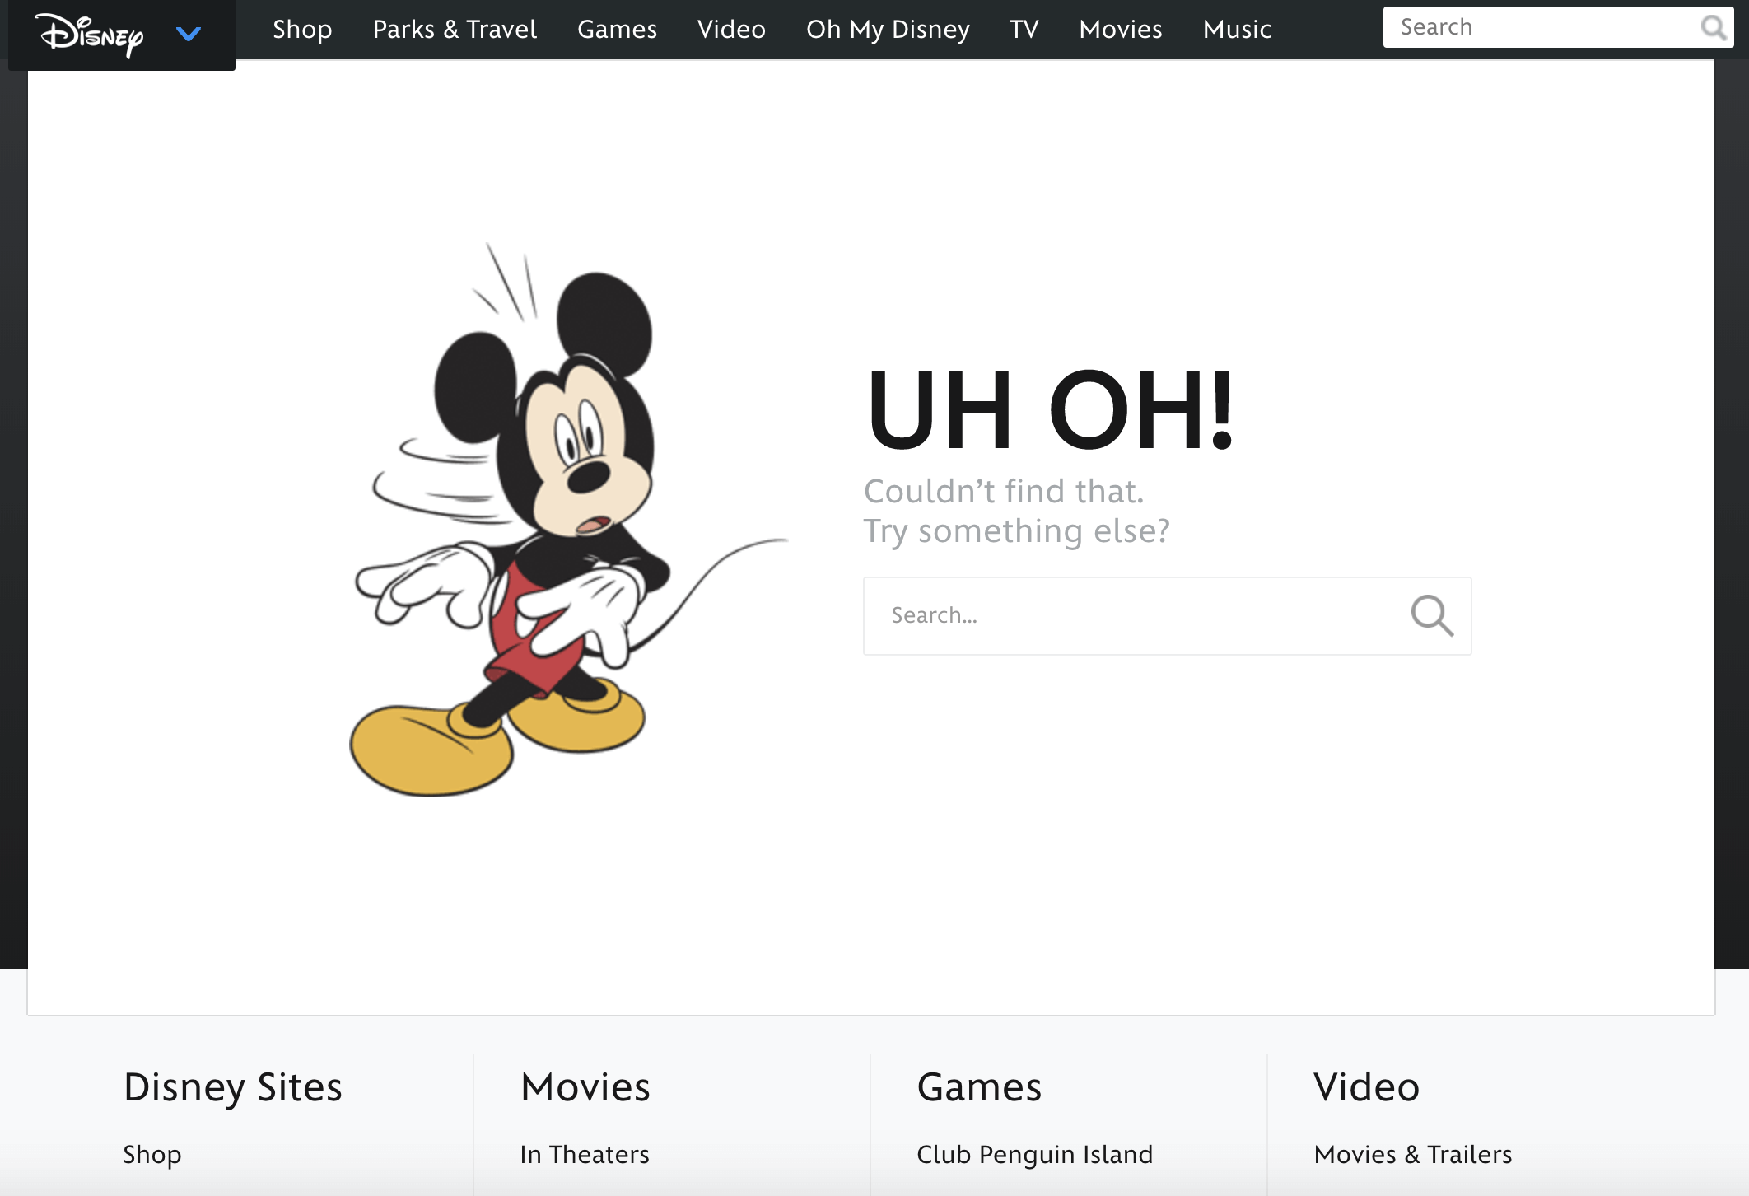Click the 'UH OH!' heading

pos(1051,410)
